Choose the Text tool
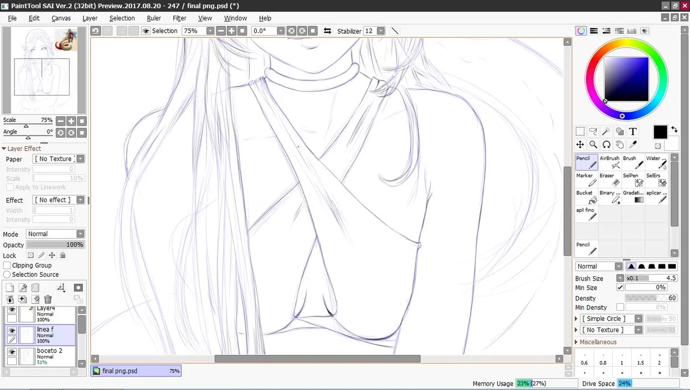Screen dimensions: 690x390 pos(633,131)
